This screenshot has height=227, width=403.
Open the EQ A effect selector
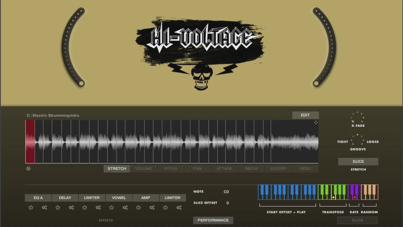38,198
